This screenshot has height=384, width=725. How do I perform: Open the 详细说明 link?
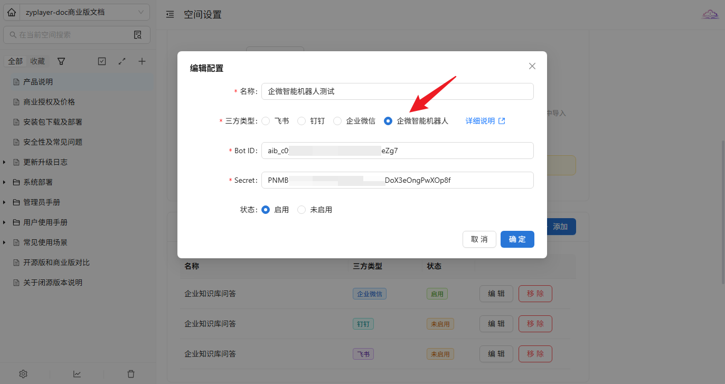pos(485,121)
